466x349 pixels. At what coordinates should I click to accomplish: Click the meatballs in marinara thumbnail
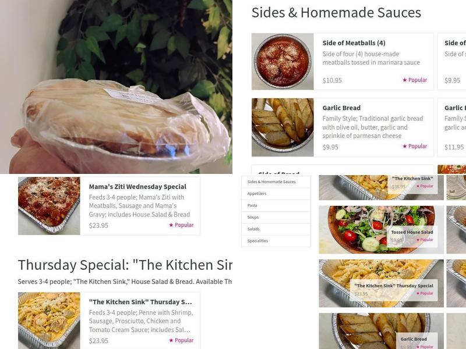[x=283, y=62]
